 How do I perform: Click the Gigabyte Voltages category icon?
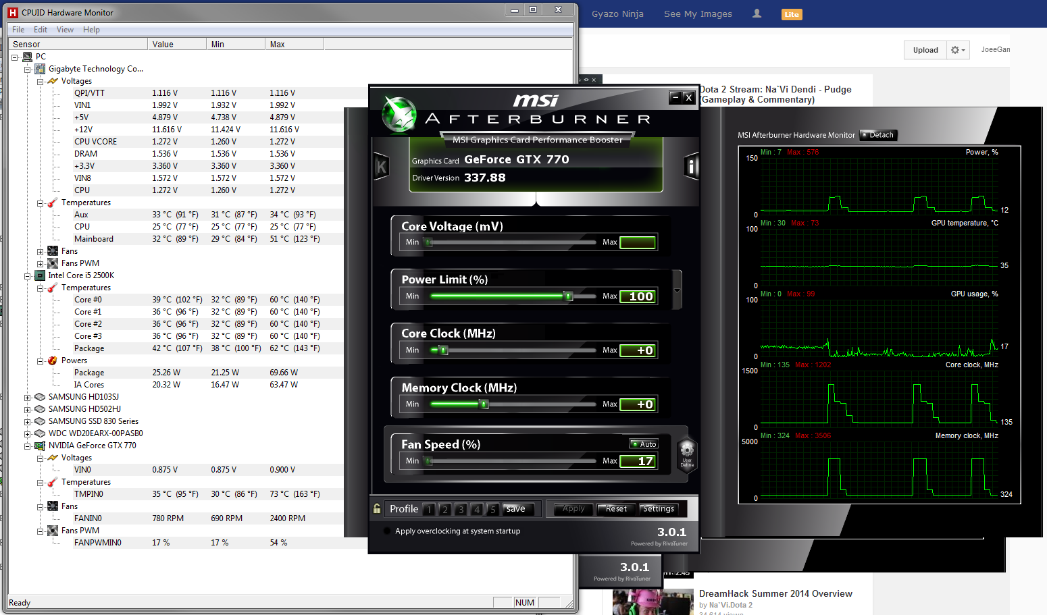(53, 81)
